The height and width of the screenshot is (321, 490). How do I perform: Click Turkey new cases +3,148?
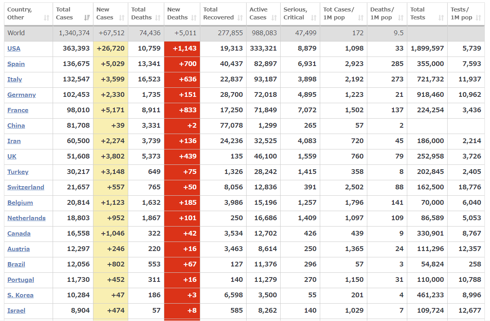[x=113, y=172]
